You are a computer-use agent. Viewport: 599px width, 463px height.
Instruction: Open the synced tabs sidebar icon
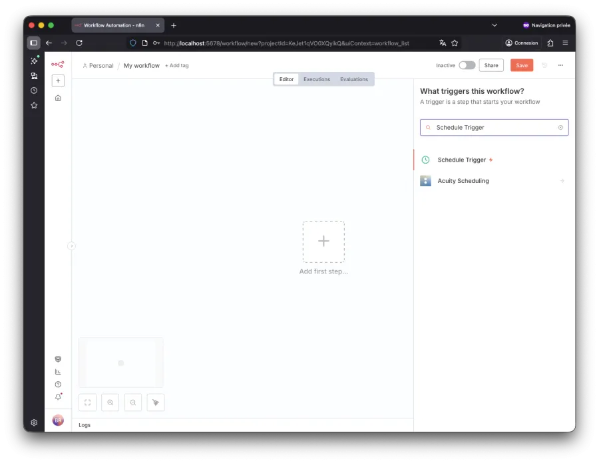pos(34,76)
